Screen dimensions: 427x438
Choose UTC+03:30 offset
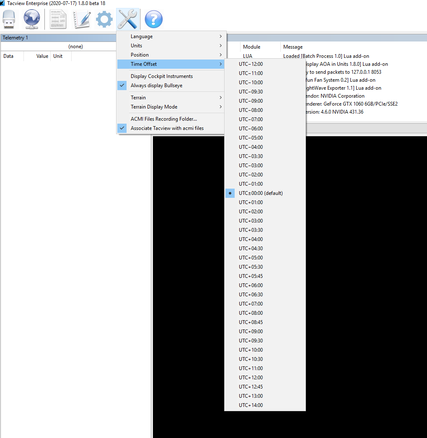(x=265, y=230)
